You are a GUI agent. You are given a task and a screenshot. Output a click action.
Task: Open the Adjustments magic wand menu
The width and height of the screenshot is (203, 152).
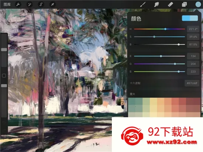pos(30,4)
